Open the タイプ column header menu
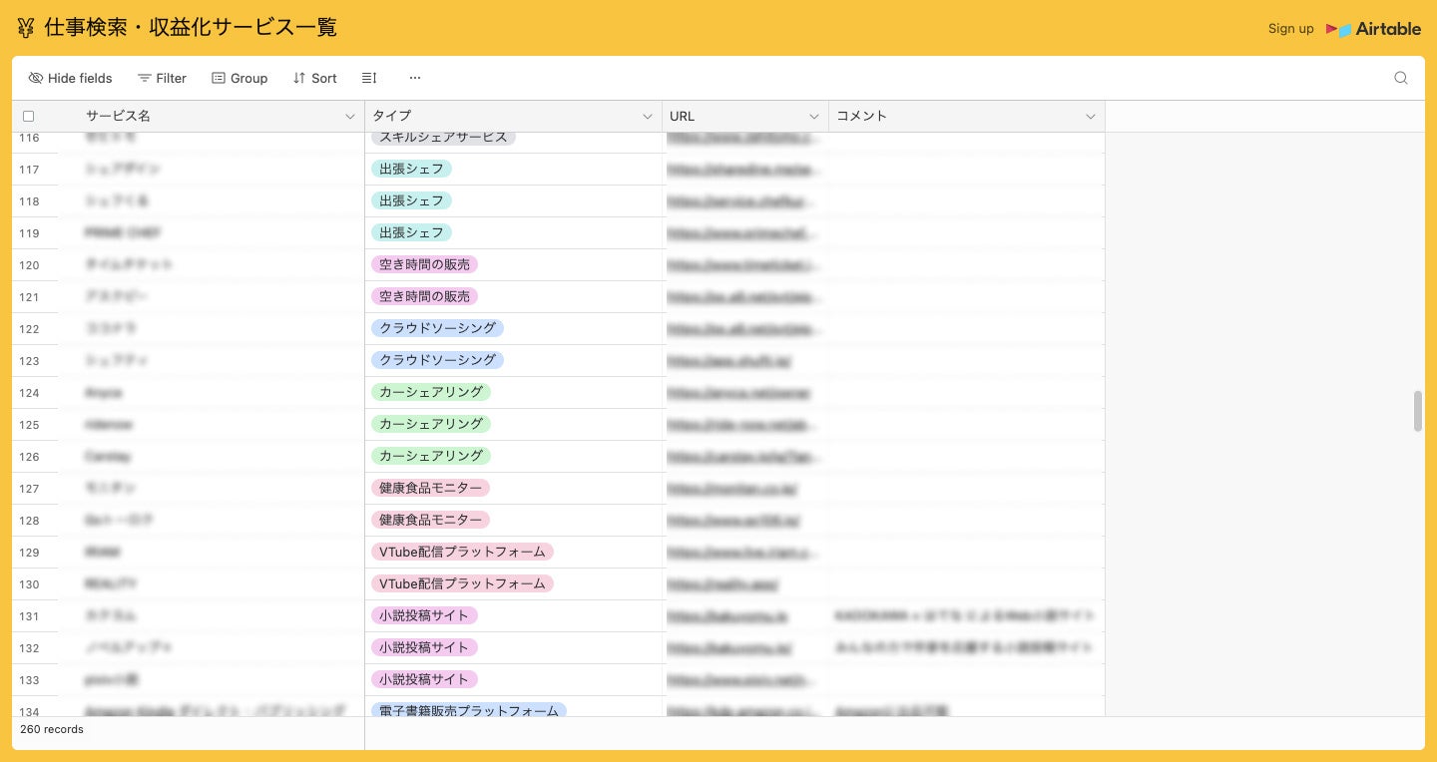Viewport: 1437px width, 762px height. pyautogui.click(x=647, y=116)
